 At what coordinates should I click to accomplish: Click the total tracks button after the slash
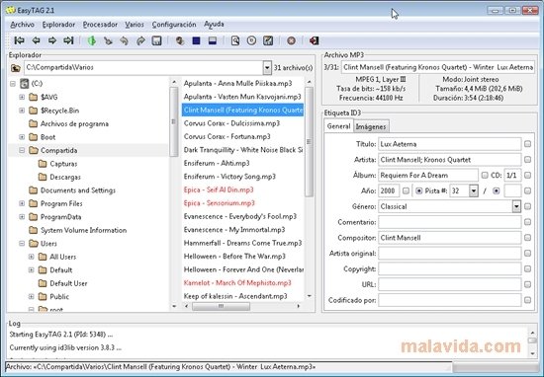coord(497,190)
